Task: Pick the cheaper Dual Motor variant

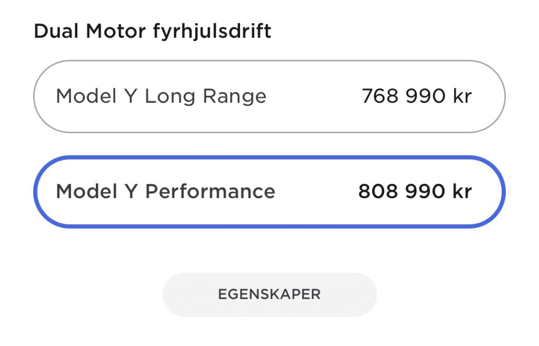Action: click(x=269, y=96)
